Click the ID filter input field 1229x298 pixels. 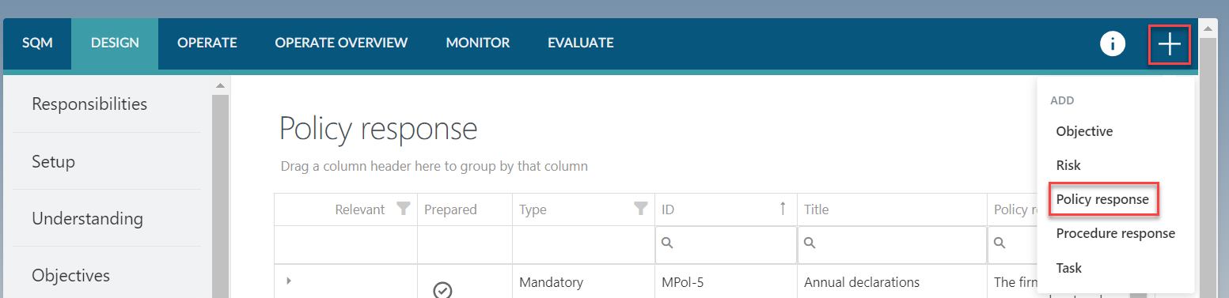tap(726, 245)
